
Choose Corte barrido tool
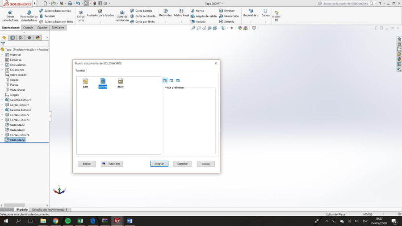point(141,11)
